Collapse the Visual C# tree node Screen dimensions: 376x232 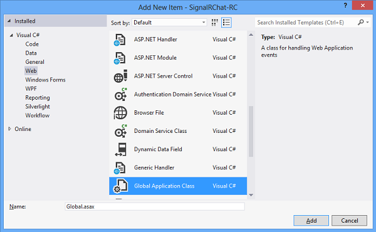click(x=11, y=35)
